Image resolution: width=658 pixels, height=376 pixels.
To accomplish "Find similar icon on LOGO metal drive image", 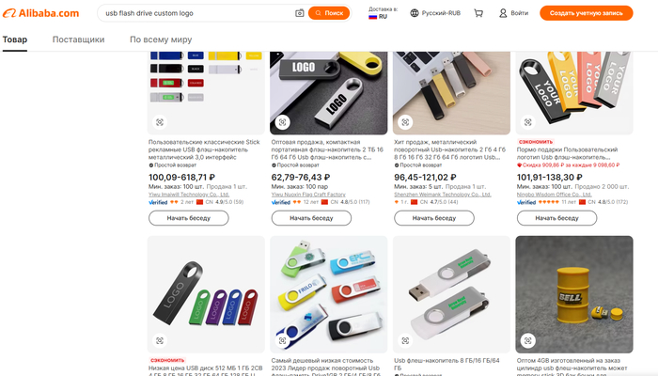I will [x=282, y=122].
